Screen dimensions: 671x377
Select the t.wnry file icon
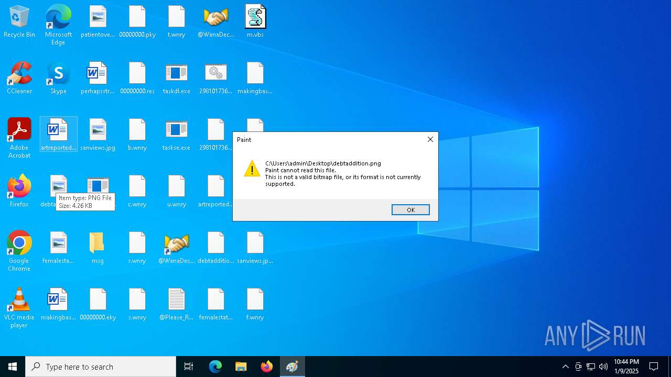[x=177, y=22]
